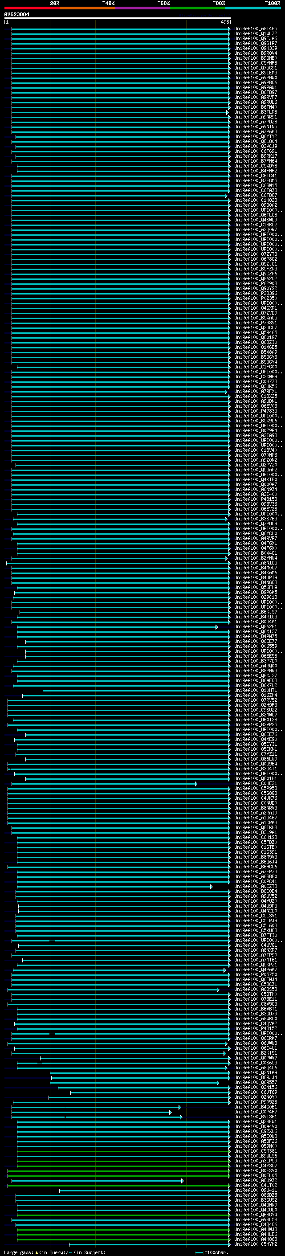Image resolution: width=285 pixels, height=1256 pixels.
Task: Select the UniRef100_Q29C13 label
Action: click(x=256, y=597)
